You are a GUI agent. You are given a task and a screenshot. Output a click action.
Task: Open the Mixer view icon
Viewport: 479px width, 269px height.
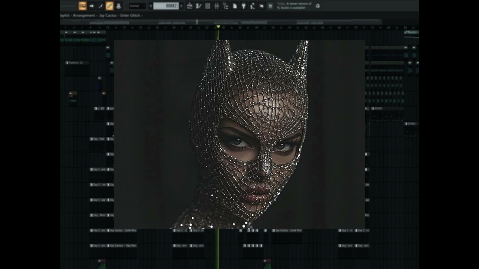(216, 6)
